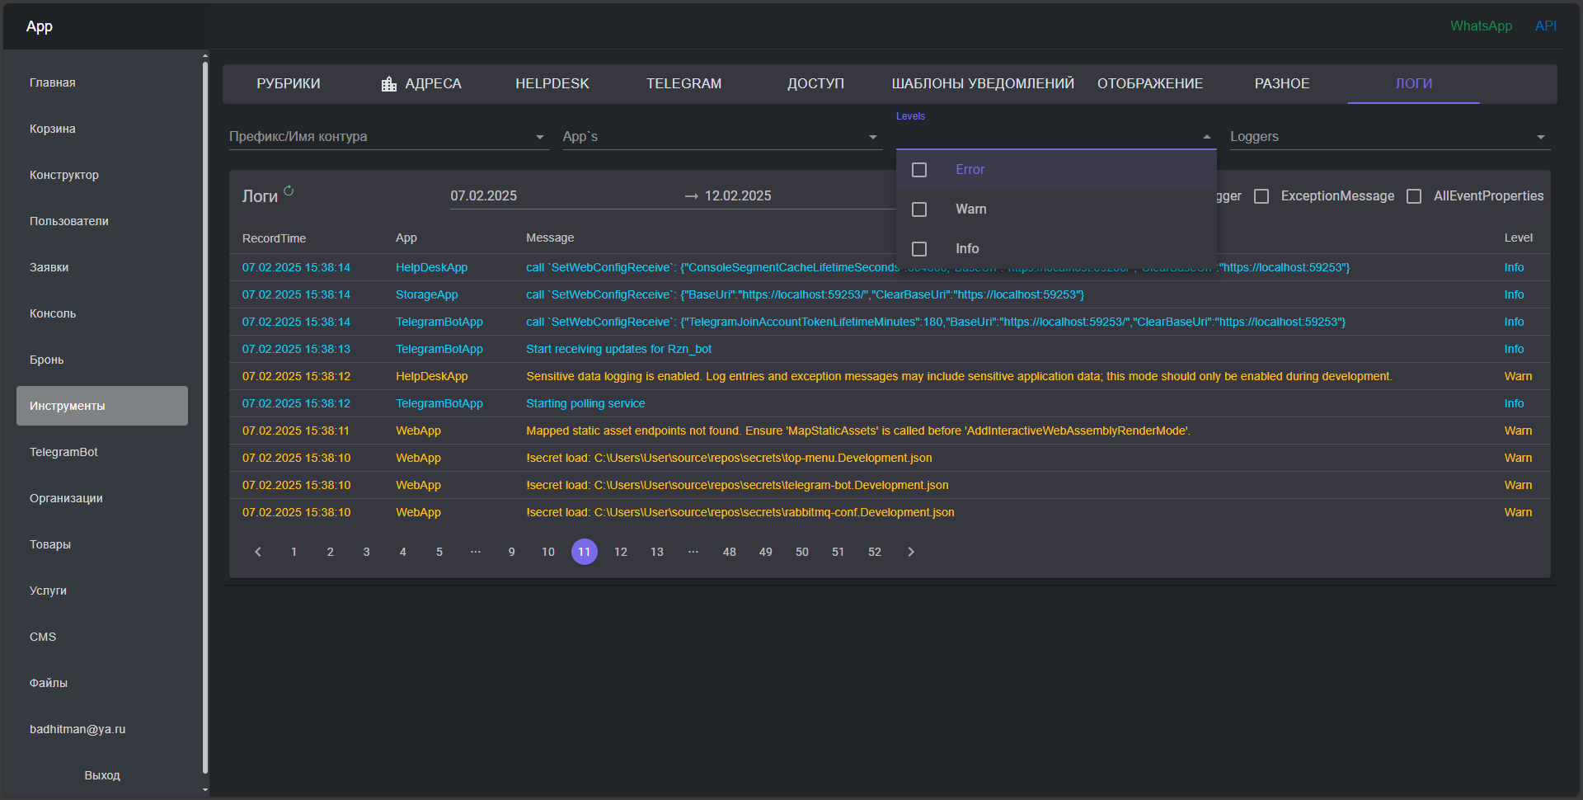Click the 'Sensitive data logging is enabled' message

coord(959,376)
